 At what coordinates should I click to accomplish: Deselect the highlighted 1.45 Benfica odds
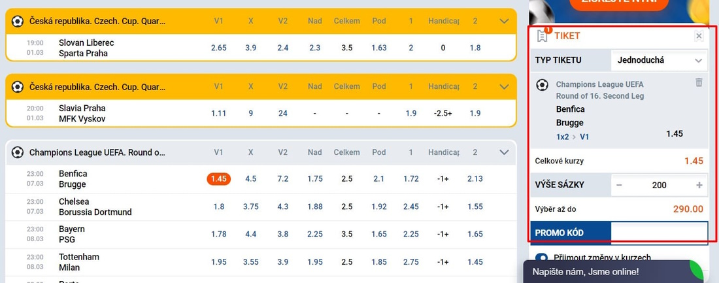tap(219, 179)
